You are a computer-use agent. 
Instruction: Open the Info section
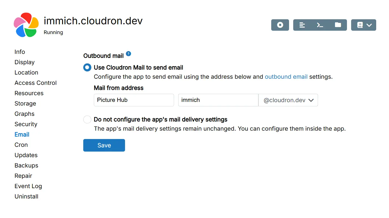[20, 52]
